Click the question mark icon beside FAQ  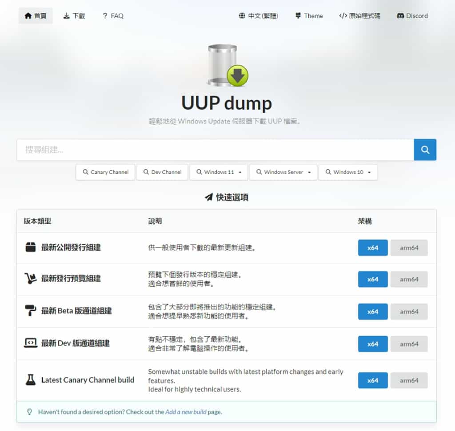pos(105,16)
